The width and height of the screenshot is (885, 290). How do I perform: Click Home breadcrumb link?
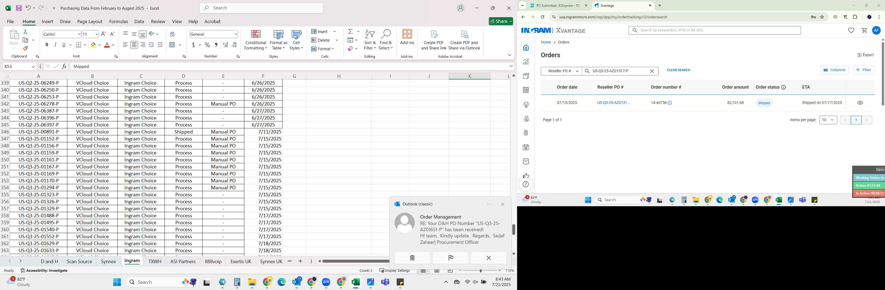click(546, 42)
